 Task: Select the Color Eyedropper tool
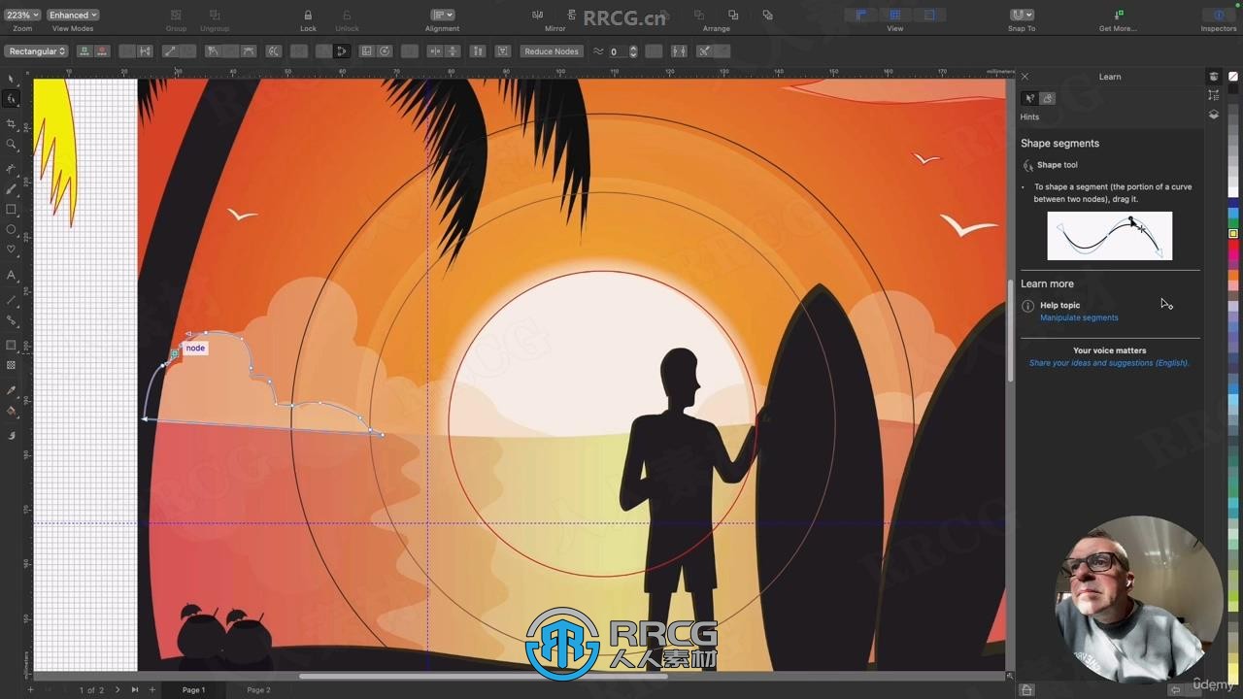pyautogui.click(x=12, y=390)
